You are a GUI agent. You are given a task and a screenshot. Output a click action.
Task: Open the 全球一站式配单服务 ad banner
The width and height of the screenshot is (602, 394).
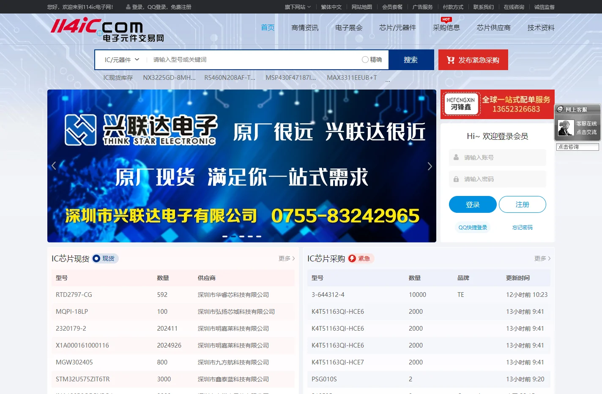498,104
